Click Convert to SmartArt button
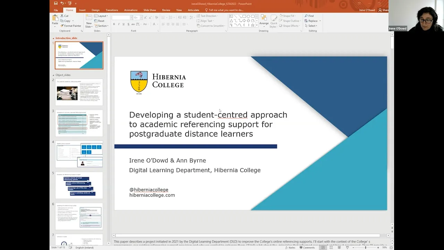Image resolution: width=444 pixels, height=250 pixels. 211,26
